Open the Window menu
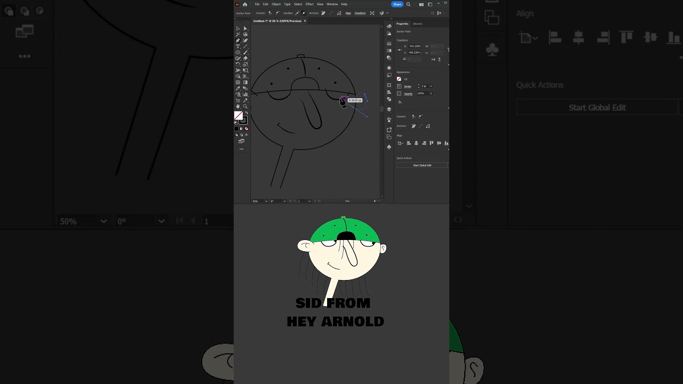Viewport: 683px width, 384px height. (x=332, y=4)
